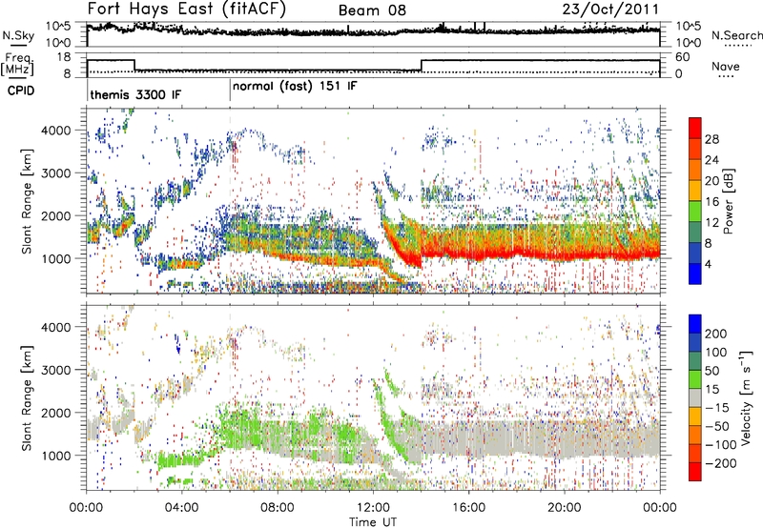The image size is (763, 528).
Task: Click the frequency step-up edge near 14:00
Action: (422, 66)
